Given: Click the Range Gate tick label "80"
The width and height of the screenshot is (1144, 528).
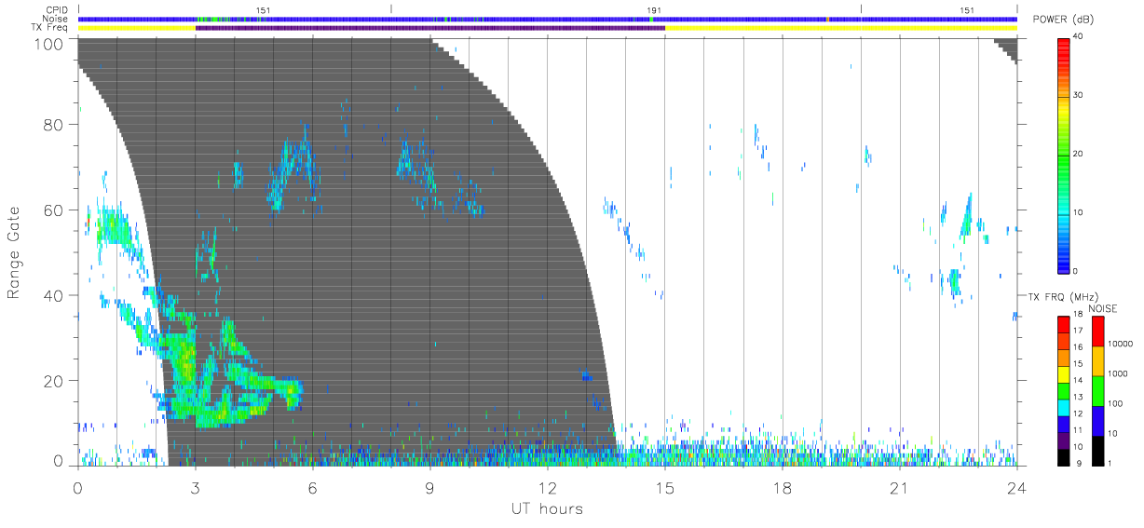Looking at the screenshot, I should pyautogui.click(x=54, y=124).
